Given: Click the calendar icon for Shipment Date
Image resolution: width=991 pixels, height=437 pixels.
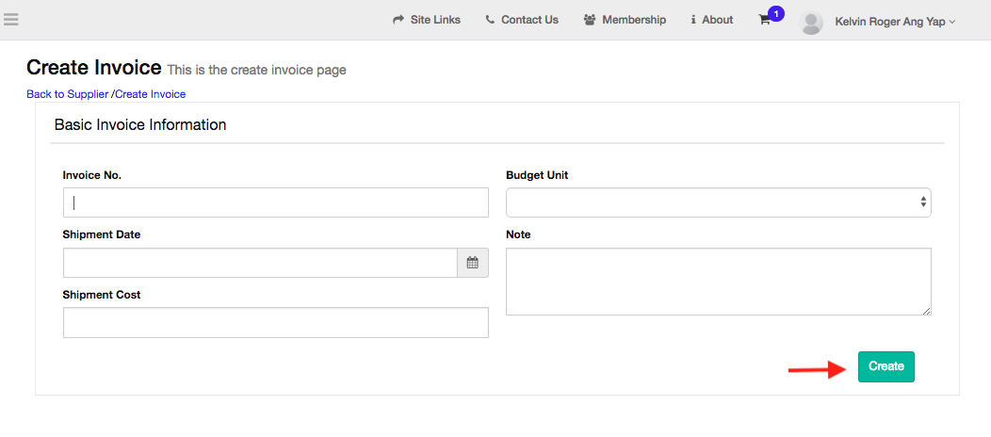Looking at the screenshot, I should [473, 263].
